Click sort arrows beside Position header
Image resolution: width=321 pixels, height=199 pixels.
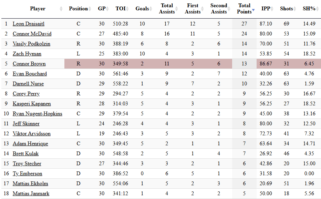pos(90,9)
